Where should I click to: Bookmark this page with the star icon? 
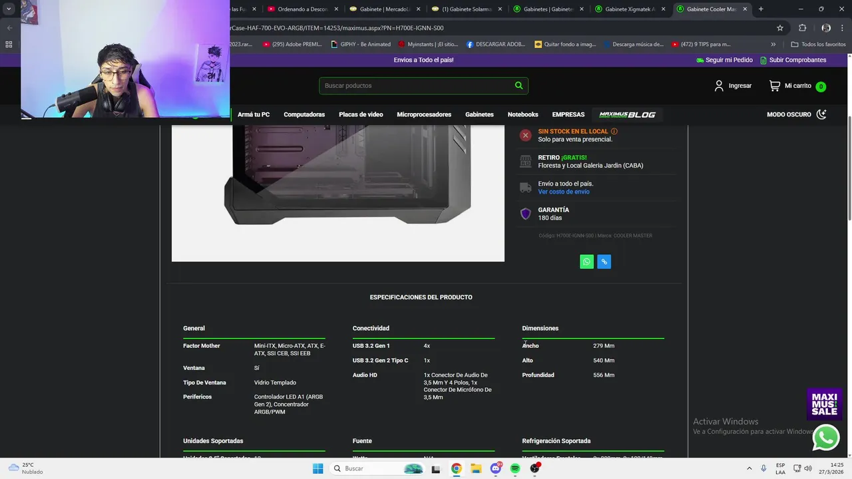coord(780,28)
